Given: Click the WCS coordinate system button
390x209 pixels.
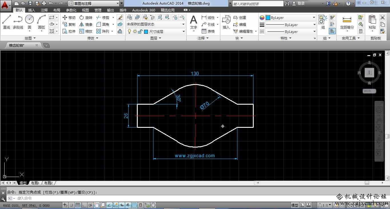Looking at the screenshot, I should 369,91.
